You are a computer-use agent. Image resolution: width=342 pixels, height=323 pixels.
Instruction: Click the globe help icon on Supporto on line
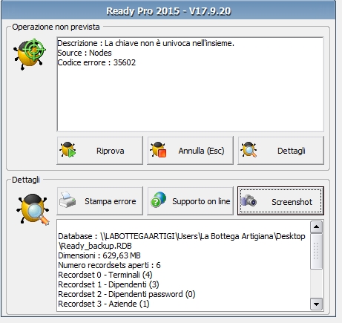coord(158,200)
